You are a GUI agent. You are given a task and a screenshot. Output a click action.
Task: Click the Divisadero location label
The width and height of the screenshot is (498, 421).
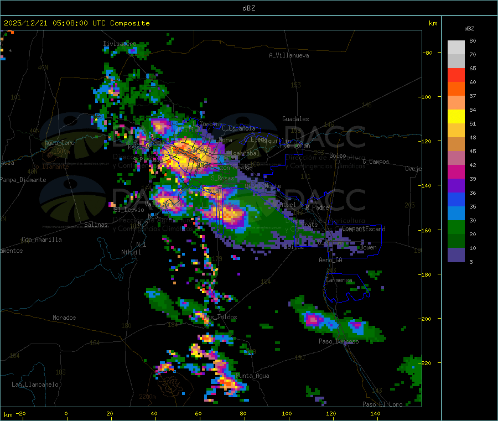(120, 44)
